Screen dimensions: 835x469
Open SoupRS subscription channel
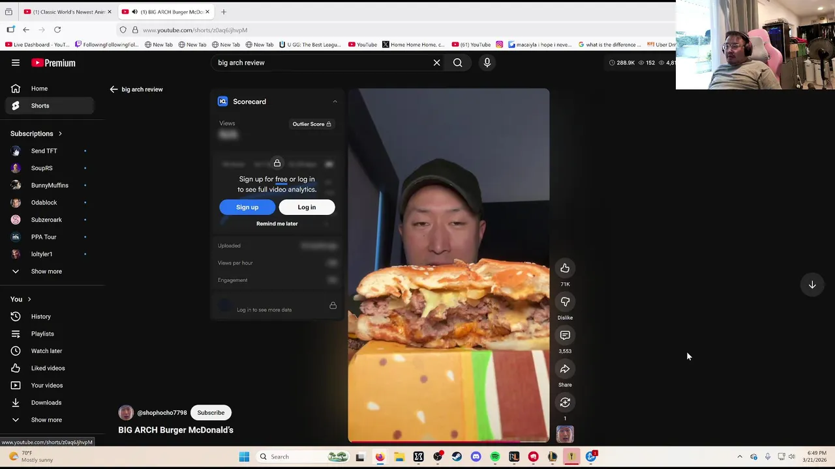50,168
